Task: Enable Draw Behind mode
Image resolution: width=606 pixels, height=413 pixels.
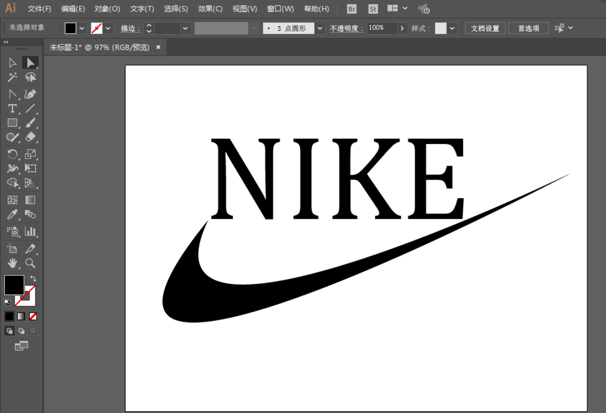Action: coord(21,331)
